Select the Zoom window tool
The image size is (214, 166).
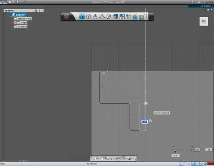click(106, 158)
